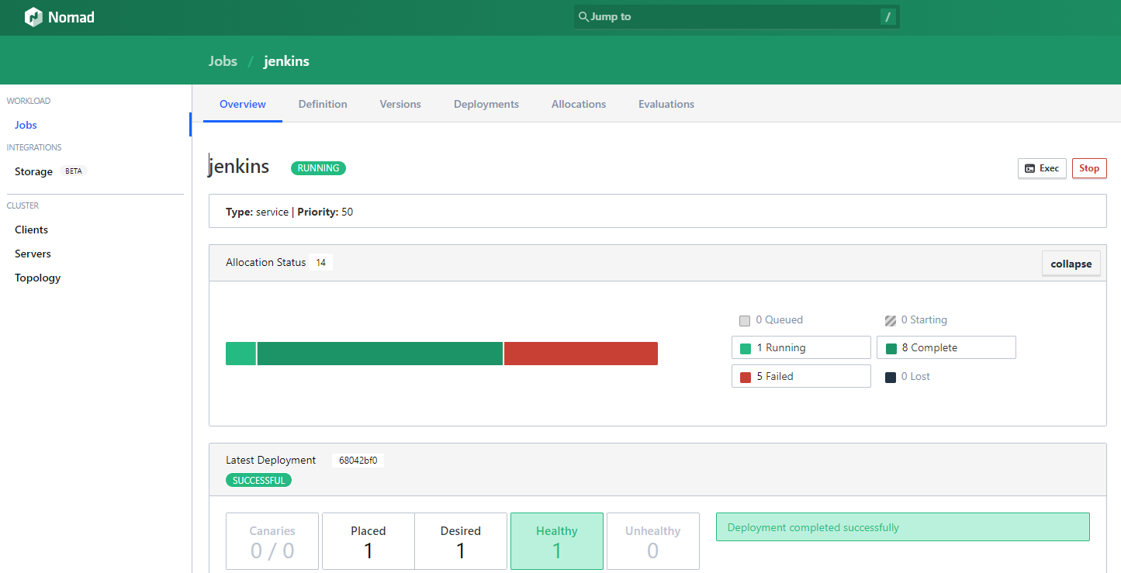Click the gray Queued swatch

pyautogui.click(x=745, y=320)
